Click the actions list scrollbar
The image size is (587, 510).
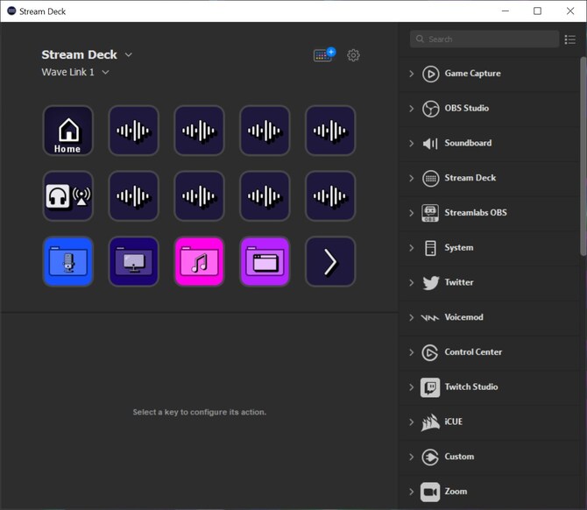[x=583, y=156]
